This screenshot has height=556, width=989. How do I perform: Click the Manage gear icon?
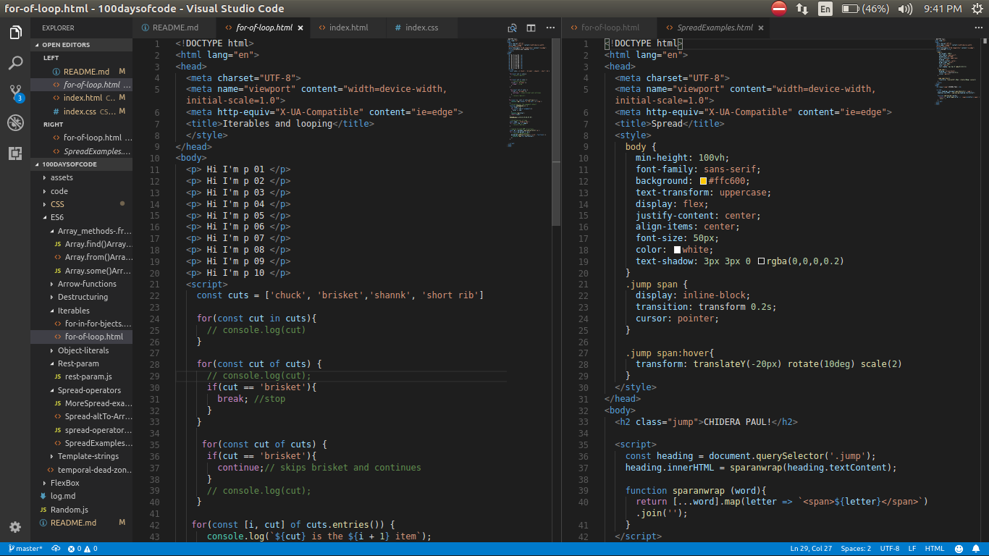[15, 527]
